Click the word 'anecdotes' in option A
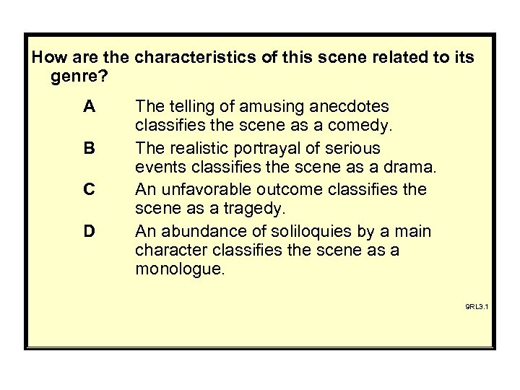 pos(354,107)
